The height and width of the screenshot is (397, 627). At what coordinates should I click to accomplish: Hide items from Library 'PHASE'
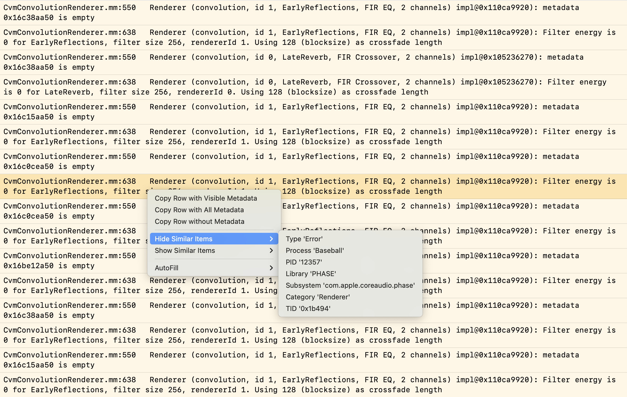click(x=311, y=274)
